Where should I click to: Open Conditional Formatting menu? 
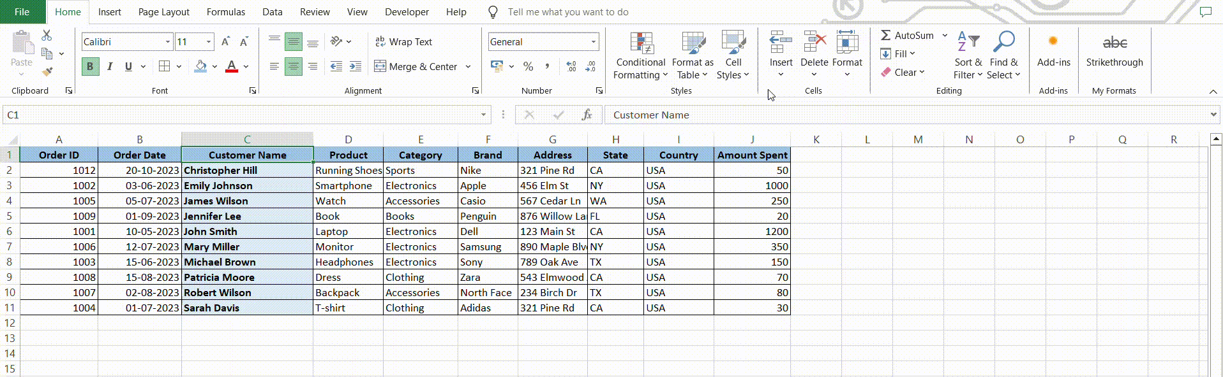click(x=641, y=56)
